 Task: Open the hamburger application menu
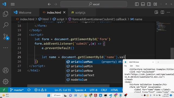coord(13,4)
